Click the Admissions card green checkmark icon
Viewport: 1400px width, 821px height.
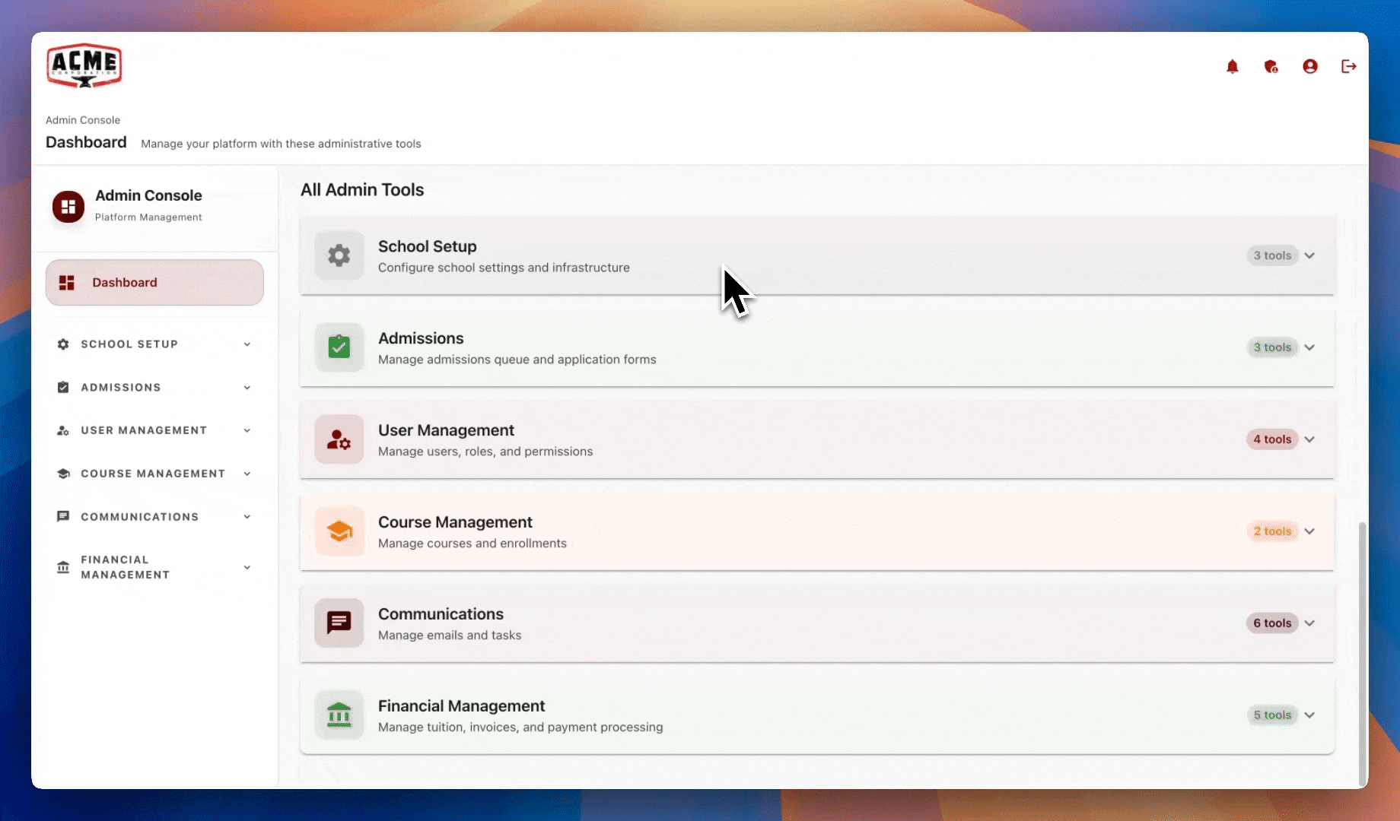tap(339, 347)
